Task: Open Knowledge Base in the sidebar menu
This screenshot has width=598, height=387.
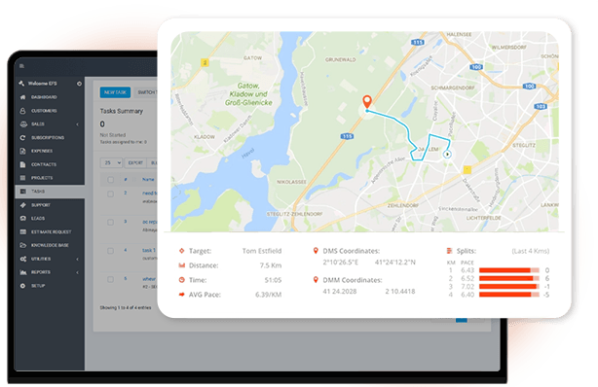Action: [50, 245]
